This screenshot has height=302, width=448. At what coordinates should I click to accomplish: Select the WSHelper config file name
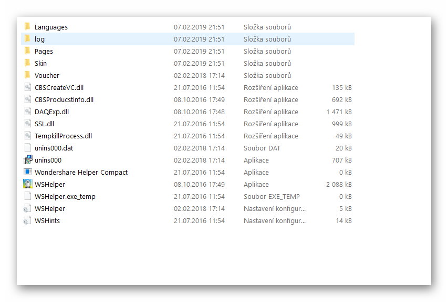pyautogui.click(x=50, y=209)
